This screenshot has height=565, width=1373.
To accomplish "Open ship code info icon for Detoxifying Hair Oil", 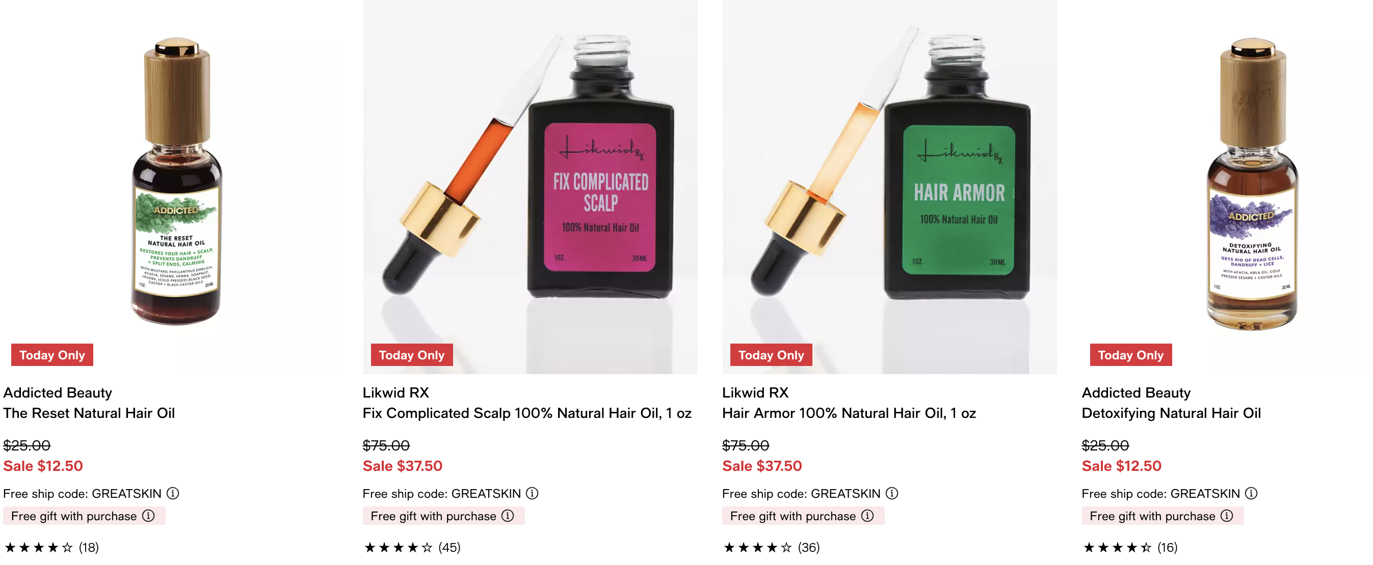I will pos(1251,493).
